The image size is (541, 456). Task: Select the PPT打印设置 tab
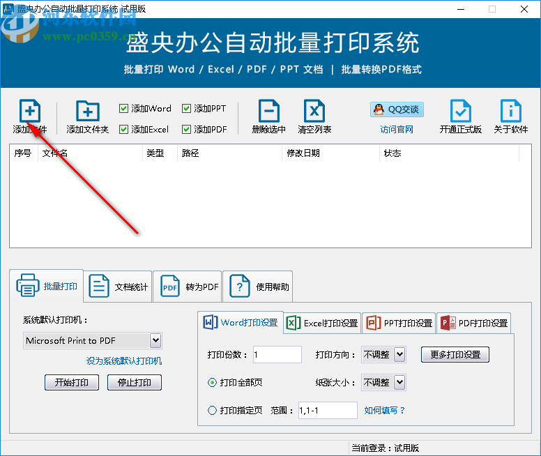pyautogui.click(x=399, y=323)
